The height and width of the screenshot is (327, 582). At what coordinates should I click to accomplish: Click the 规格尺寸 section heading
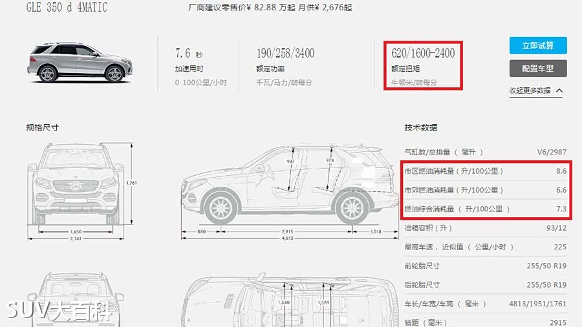(x=42, y=128)
